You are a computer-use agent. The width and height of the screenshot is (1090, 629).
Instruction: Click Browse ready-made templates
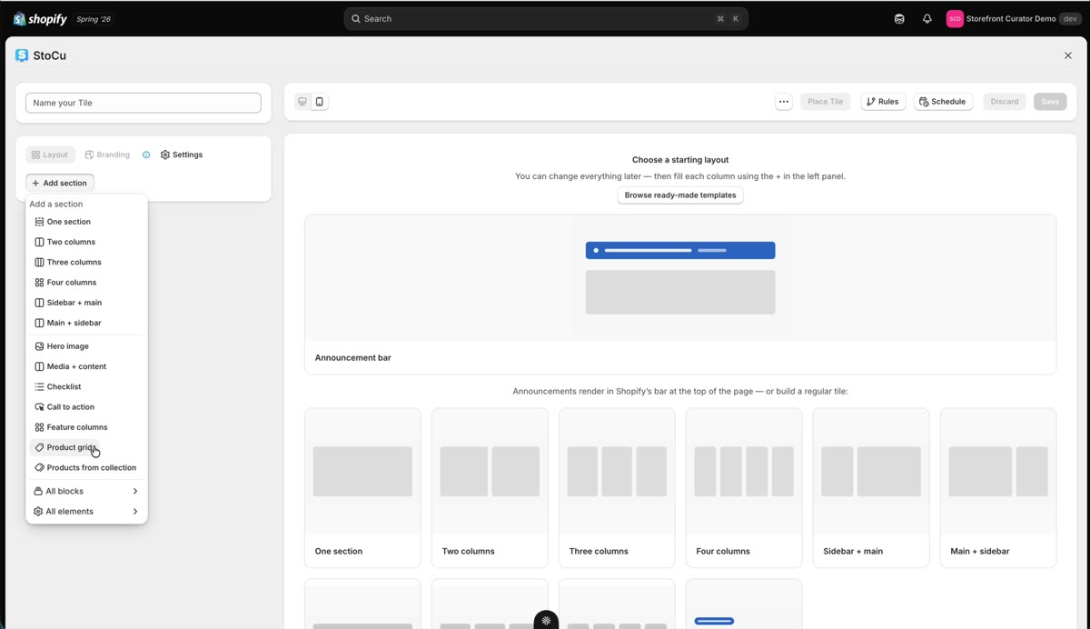(x=680, y=195)
